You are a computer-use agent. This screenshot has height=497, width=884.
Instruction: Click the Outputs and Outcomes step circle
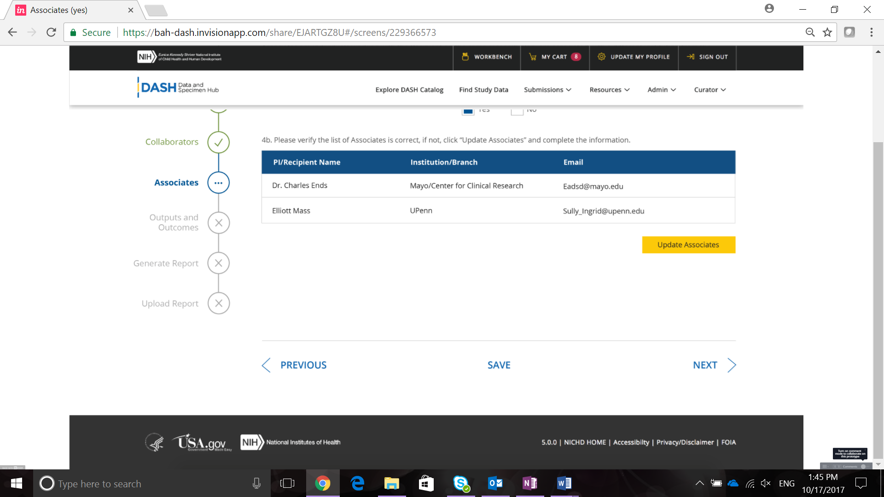click(x=218, y=223)
